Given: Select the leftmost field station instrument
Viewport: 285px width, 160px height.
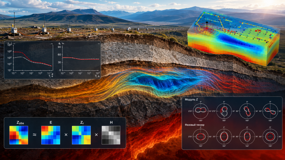Looking at the screenshot, I should pyautogui.click(x=14, y=30).
